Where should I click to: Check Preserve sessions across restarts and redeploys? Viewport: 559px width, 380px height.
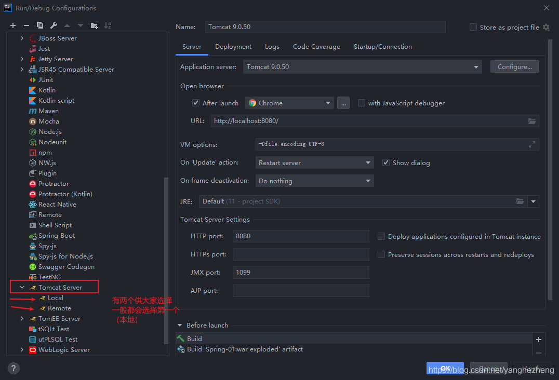point(381,254)
